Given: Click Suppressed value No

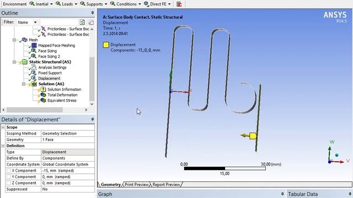Looking at the screenshot, I should tap(68, 189).
